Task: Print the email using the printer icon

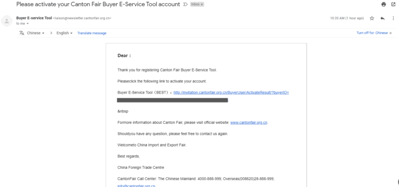Action: (383, 4)
